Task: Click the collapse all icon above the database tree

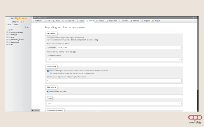Action: tap(26, 27)
